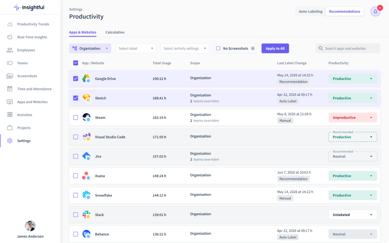
Task: Uncheck the Google Drive row checkbox
Action: point(75,78)
